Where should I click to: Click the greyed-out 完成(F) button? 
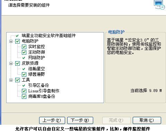pyautogui.click(x=116, y=120)
